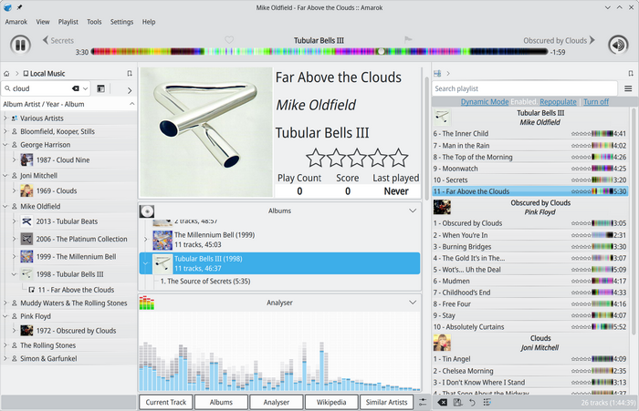Image resolution: width=639 pixels, height=411 pixels.
Task: Rate the track three stars
Action: [357, 158]
